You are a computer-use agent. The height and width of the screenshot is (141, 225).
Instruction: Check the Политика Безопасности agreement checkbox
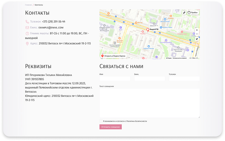(x=101, y=121)
